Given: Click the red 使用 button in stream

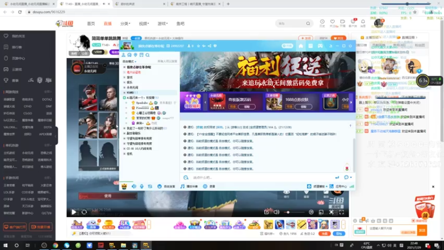Looking at the screenshot, I should coord(108,196).
